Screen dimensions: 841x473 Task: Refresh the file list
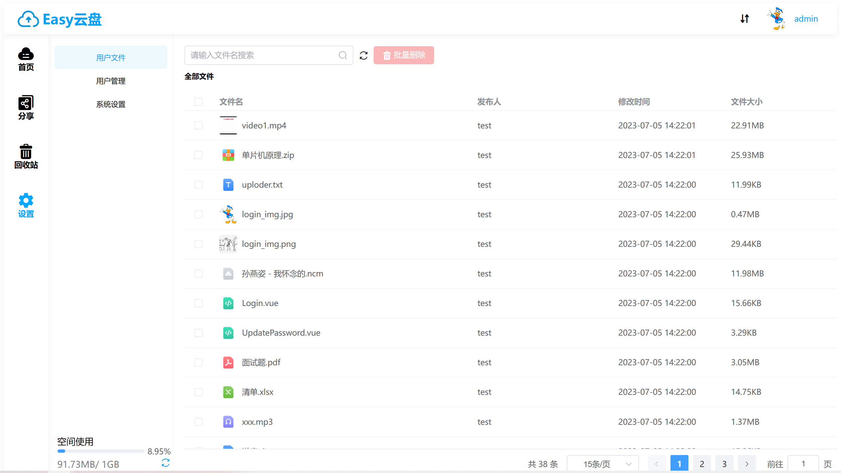(x=364, y=55)
